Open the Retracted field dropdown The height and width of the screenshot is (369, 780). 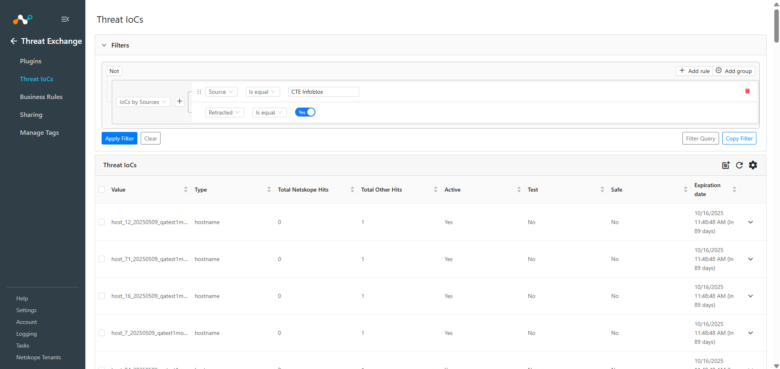[x=224, y=112]
